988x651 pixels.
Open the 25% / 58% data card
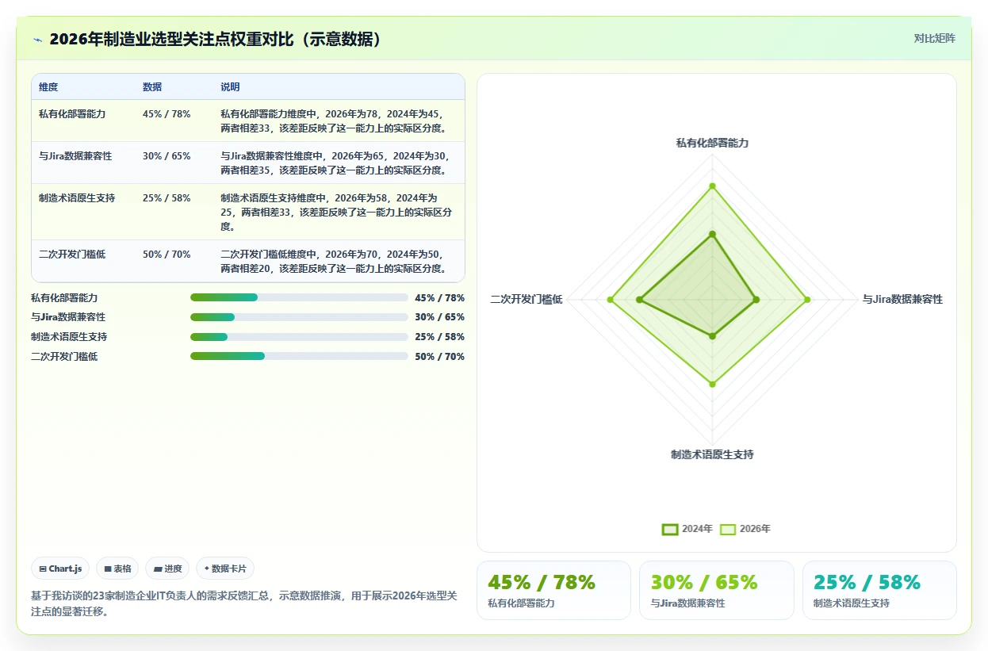click(x=879, y=590)
